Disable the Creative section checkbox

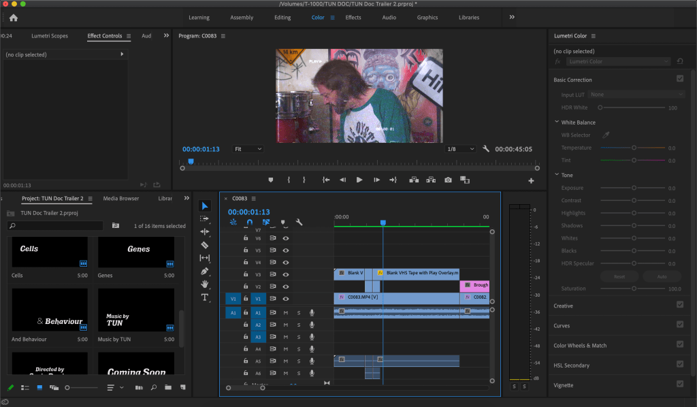click(679, 305)
